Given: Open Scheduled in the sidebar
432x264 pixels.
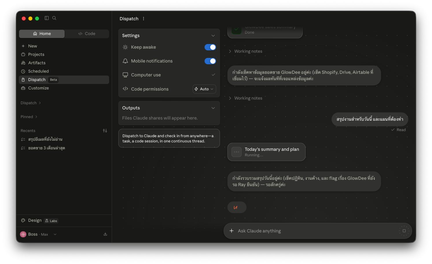Looking at the screenshot, I should (x=64, y=71).
